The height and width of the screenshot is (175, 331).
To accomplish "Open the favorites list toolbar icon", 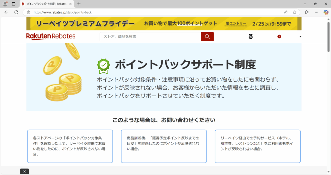I will click(x=306, y=12).
